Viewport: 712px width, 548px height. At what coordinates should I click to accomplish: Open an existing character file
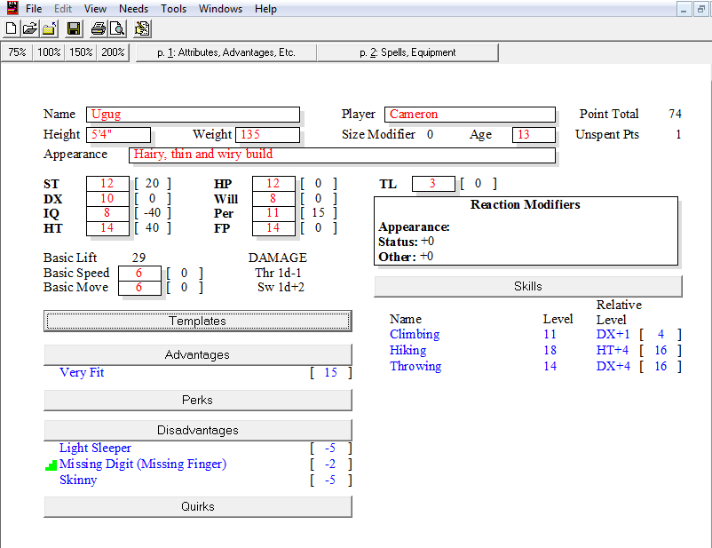tap(30, 28)
